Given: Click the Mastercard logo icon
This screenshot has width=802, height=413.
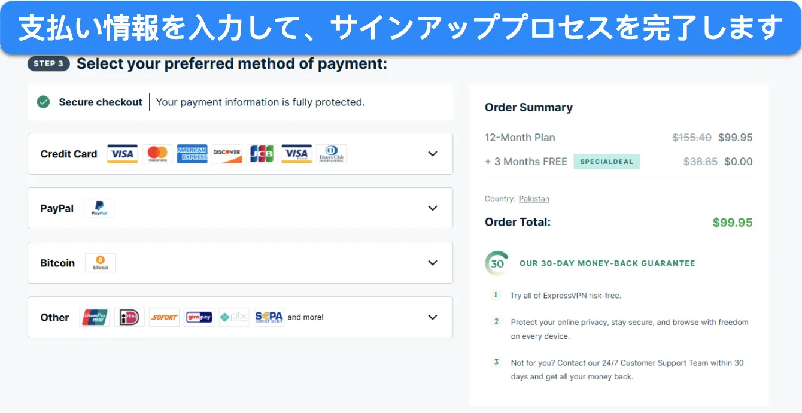Looking at the screenshot, I should tap(157, 154).
